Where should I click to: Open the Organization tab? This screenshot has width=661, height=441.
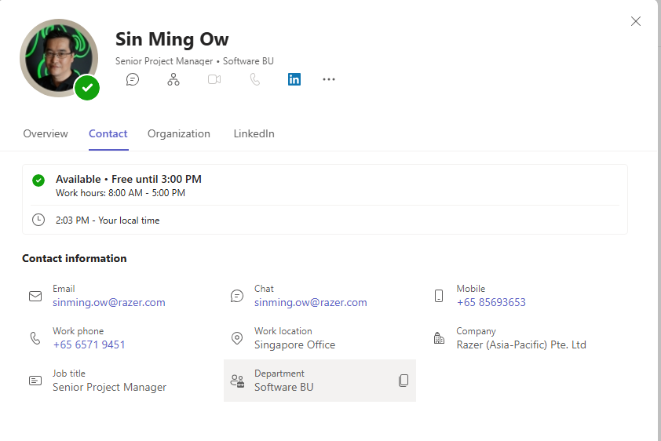tap(179, 133)
